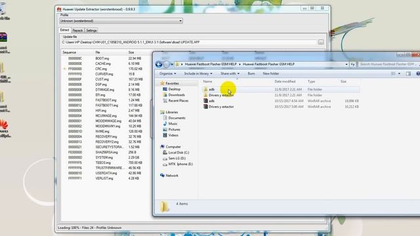The height and width of the screenshot is (236, 420).
Task: Browse for update file with ellipsis button
Action: click(321, 42)
